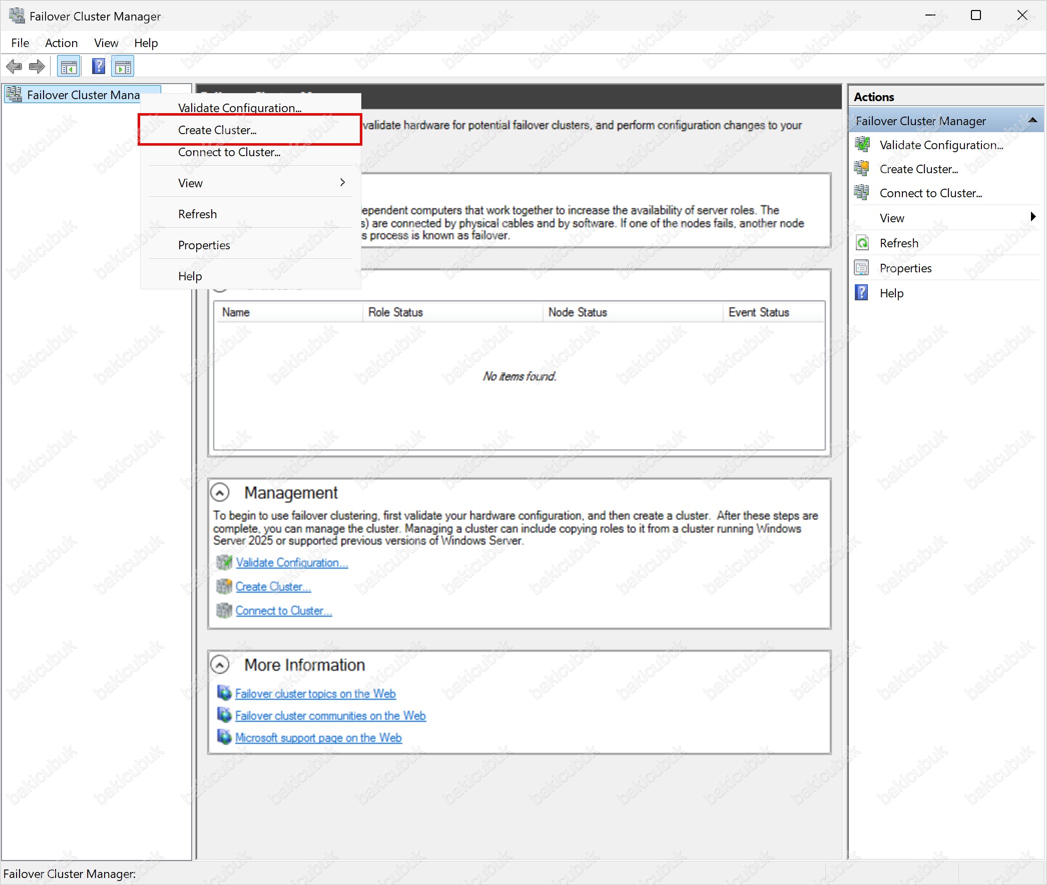The image size is (1047, 885).
Task: Click the Back arrow toolbar icon
Action: [x=14, y=66]
